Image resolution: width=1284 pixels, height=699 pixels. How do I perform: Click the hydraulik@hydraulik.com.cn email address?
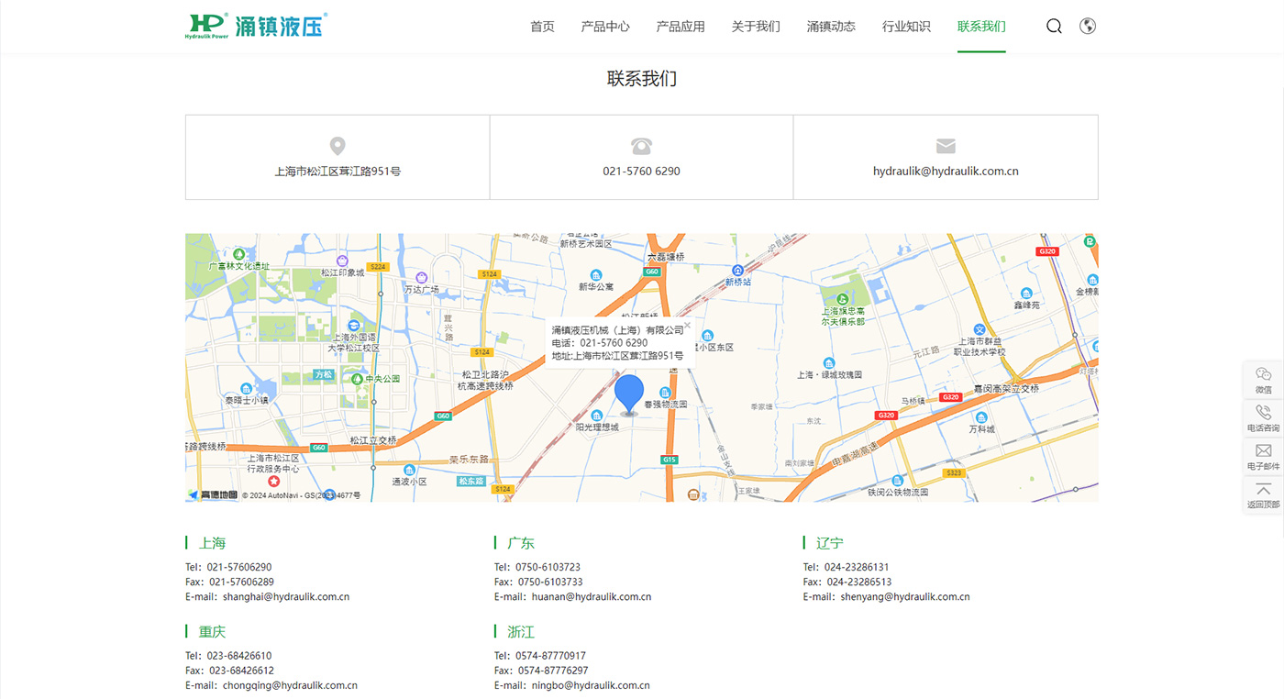pyautogui.click(x=946, y=172)
